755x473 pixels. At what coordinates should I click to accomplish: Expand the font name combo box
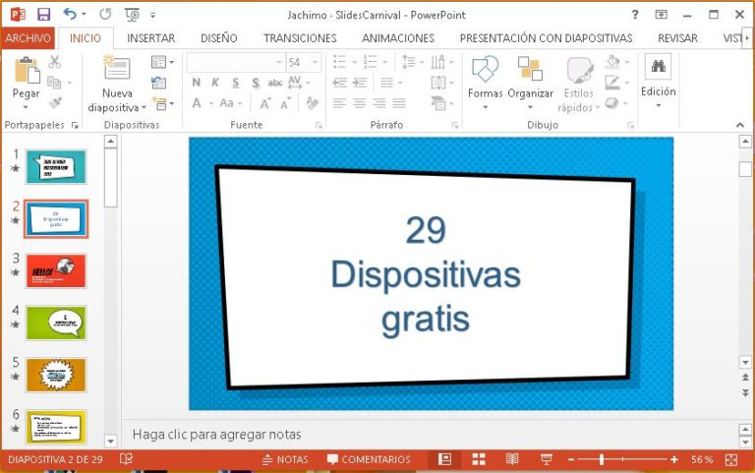(x=279, y=62)
